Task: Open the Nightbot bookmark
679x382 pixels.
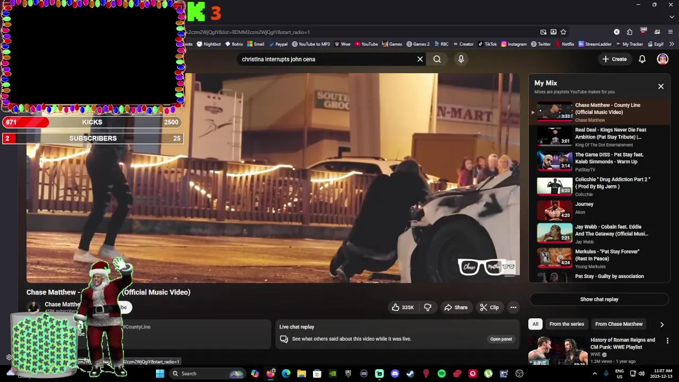Action: click(x=208, y=44)
